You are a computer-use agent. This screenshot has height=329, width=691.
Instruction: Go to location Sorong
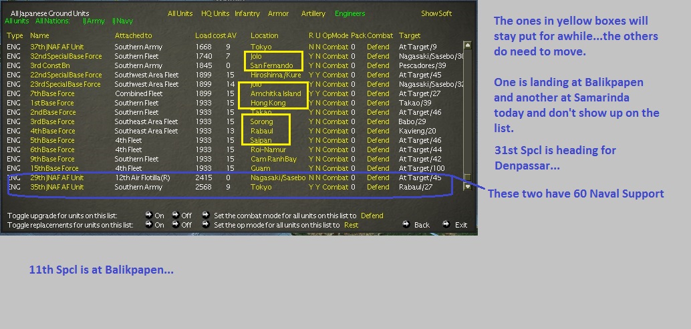click(262, 121)
